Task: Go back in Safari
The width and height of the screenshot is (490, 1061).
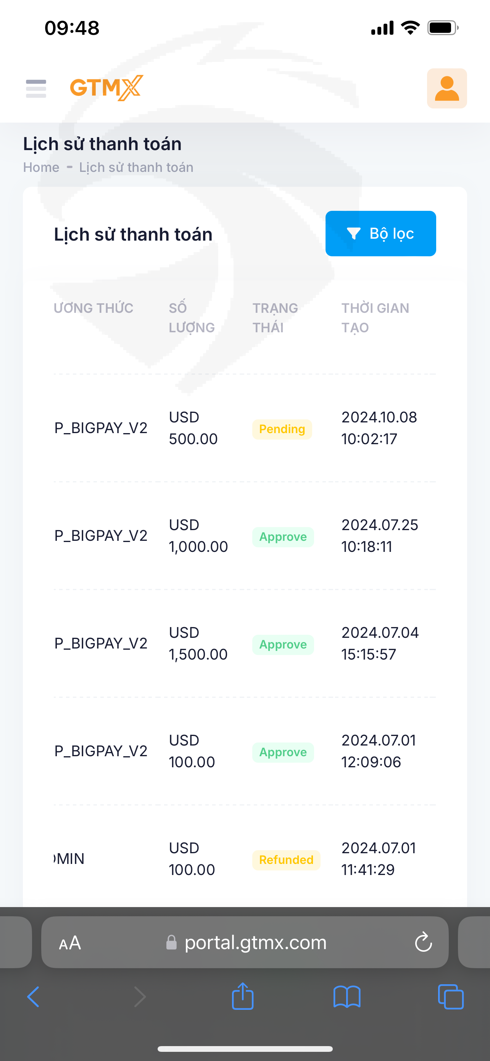Action: pyautogui.click(x=33, y=997)
